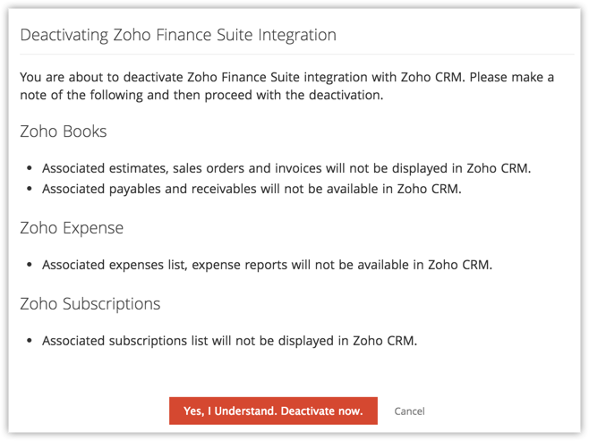Click the bullet dot before associated subscriptions list

coord(30,341)
